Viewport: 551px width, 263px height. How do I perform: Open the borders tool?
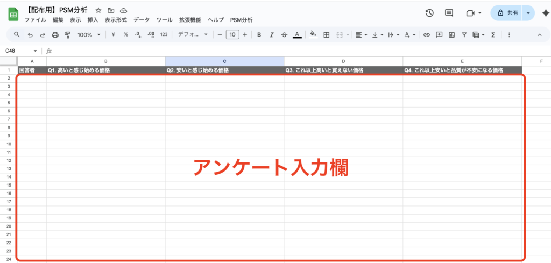tap(326, 34)
